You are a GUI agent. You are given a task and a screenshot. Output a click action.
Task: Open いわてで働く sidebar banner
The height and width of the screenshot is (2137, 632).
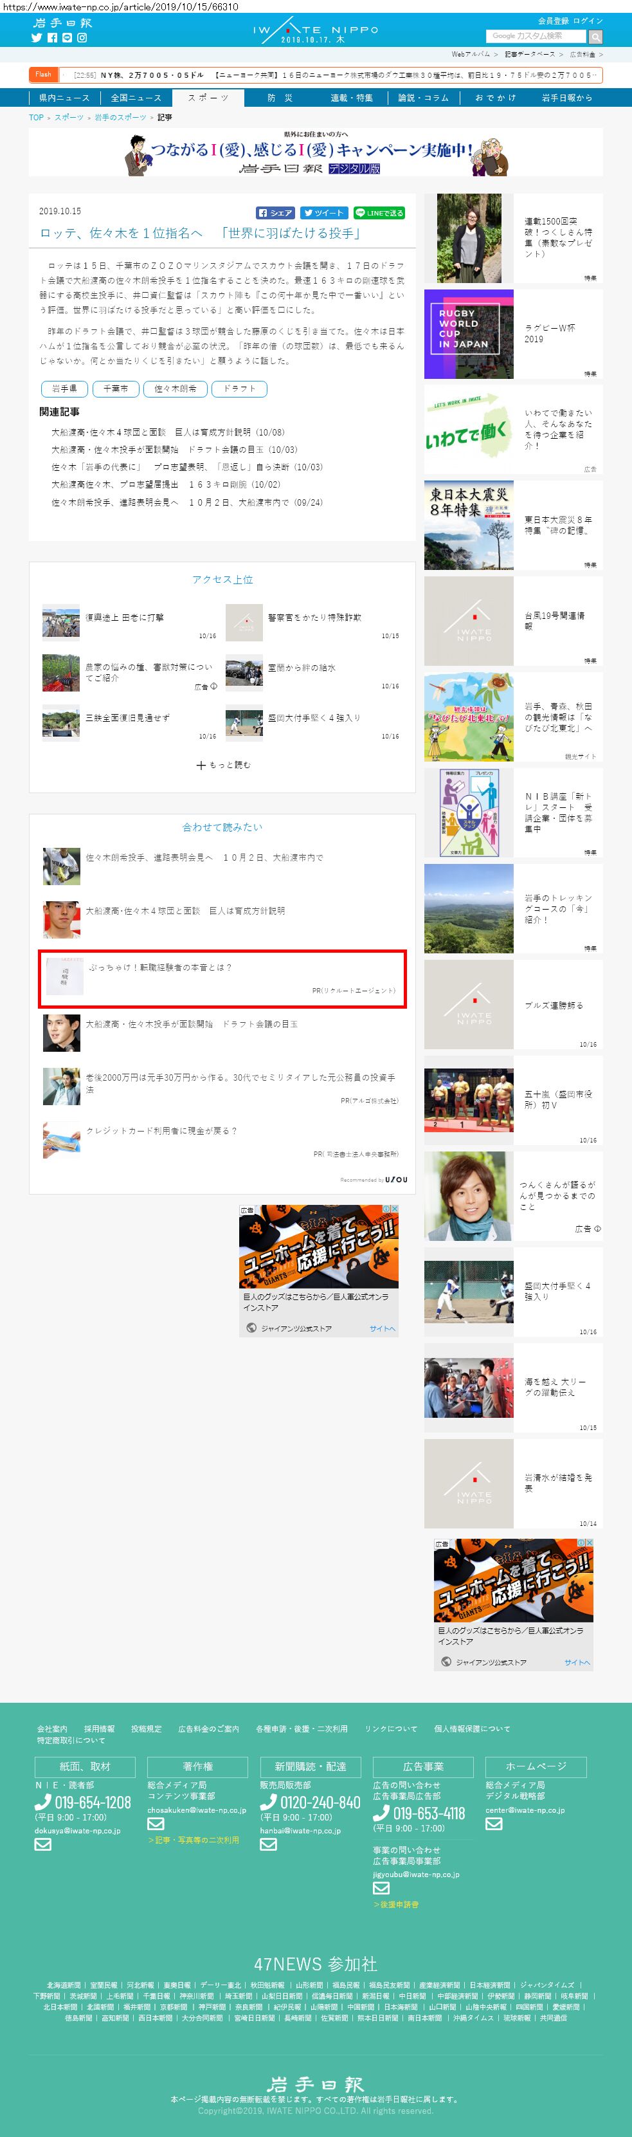[469, 430]
